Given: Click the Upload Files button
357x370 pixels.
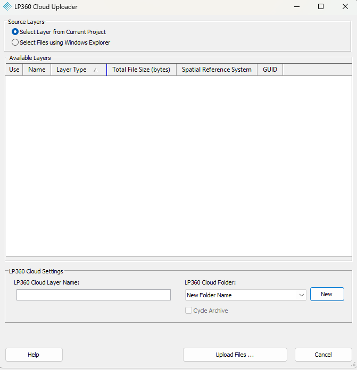Looking at the screenshot, I should click(x=235, y=355).
